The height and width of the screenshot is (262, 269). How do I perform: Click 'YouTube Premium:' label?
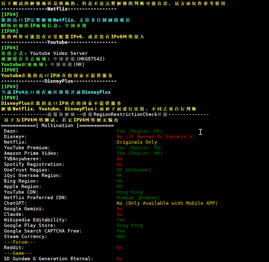tap(27, 148)
